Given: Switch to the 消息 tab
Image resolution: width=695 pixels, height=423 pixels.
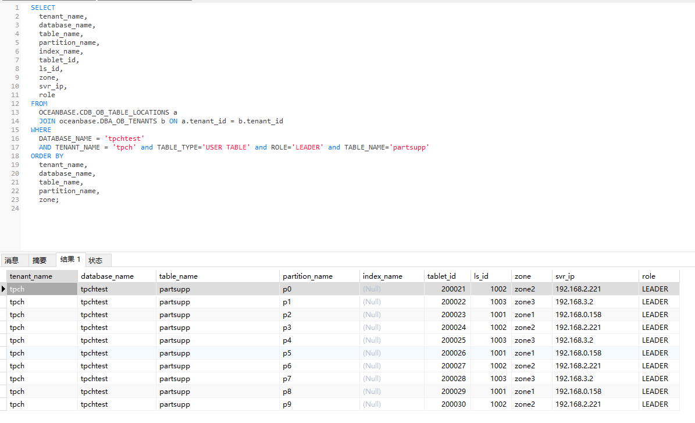Looking at the screenshot, I should [x=12, y=261].
